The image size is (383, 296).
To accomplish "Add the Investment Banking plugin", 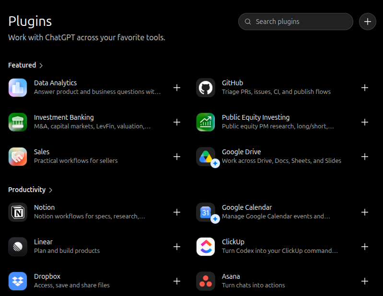I will click(177, 122).
